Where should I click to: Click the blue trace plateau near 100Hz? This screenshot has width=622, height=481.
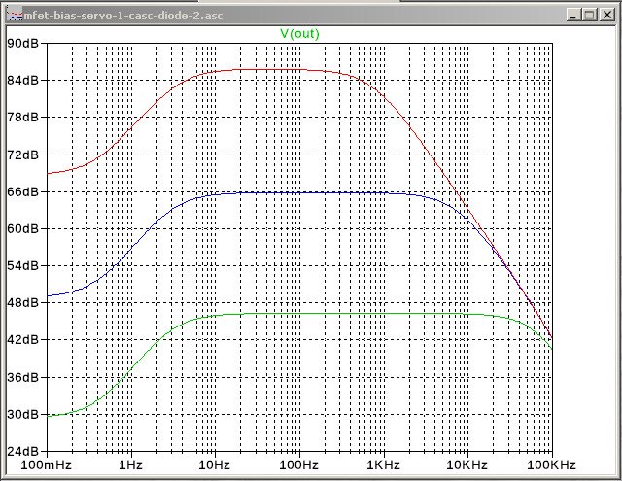(x=299, y=192)
